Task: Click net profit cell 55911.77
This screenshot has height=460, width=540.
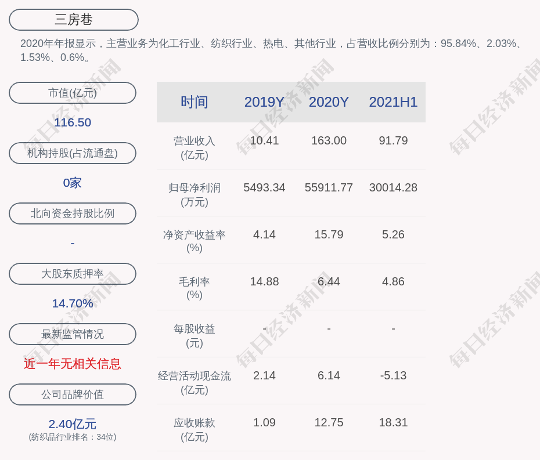Action: pos(329,187)
